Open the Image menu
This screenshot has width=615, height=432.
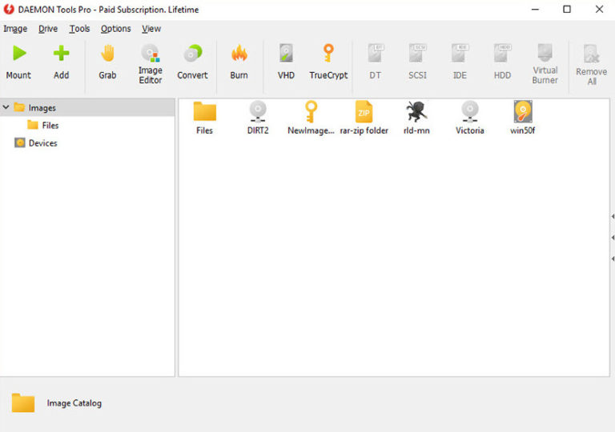15,29
